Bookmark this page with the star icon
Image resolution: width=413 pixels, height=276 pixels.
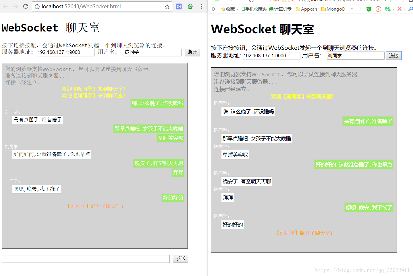[x=167, y=7]
